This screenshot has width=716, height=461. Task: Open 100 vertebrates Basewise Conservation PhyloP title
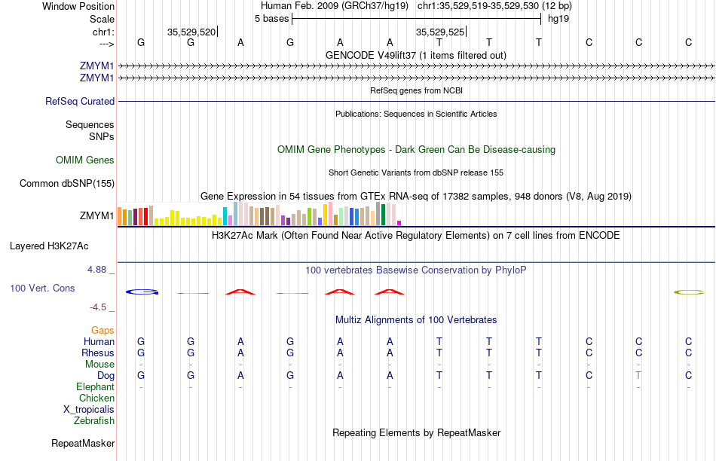point(416,270)
